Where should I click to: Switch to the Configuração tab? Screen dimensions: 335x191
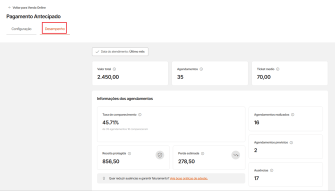pos(21,29)
